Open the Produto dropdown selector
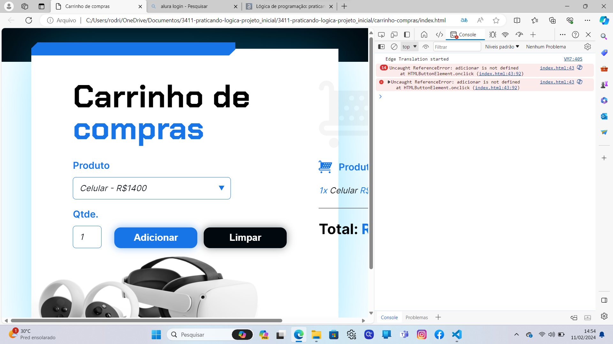This screenshot has width=613, height=344. [152, 188]
